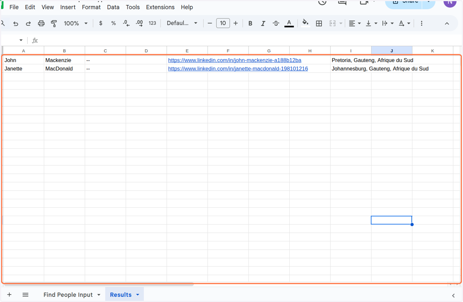Select column E header

pos(187,50)
